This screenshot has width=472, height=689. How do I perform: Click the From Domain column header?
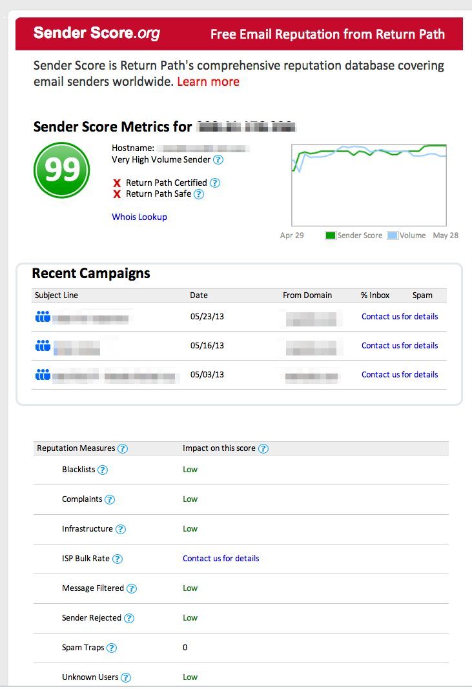click(x=307, y=295)
